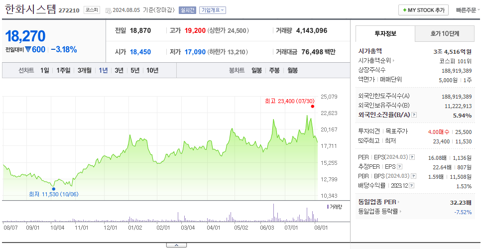482x249 pixels.
Task: Collapse chart panel with bottom chevron
Action: coord(176,245)
